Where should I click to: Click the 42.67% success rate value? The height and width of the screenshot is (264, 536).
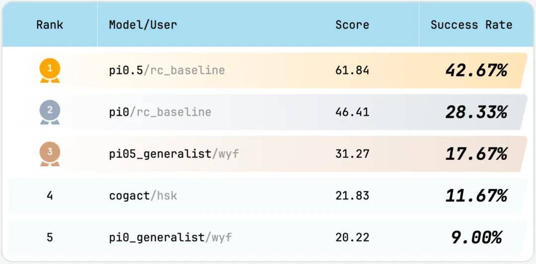tap(476, 70)
